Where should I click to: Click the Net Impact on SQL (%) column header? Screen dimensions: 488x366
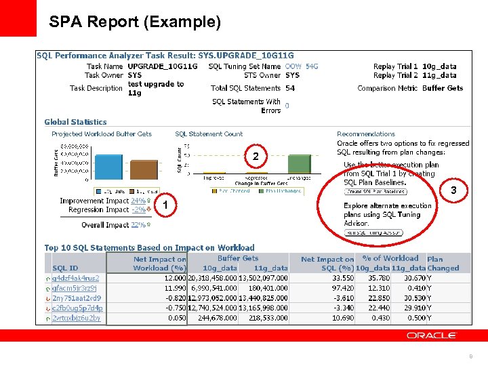coord(322,263)
